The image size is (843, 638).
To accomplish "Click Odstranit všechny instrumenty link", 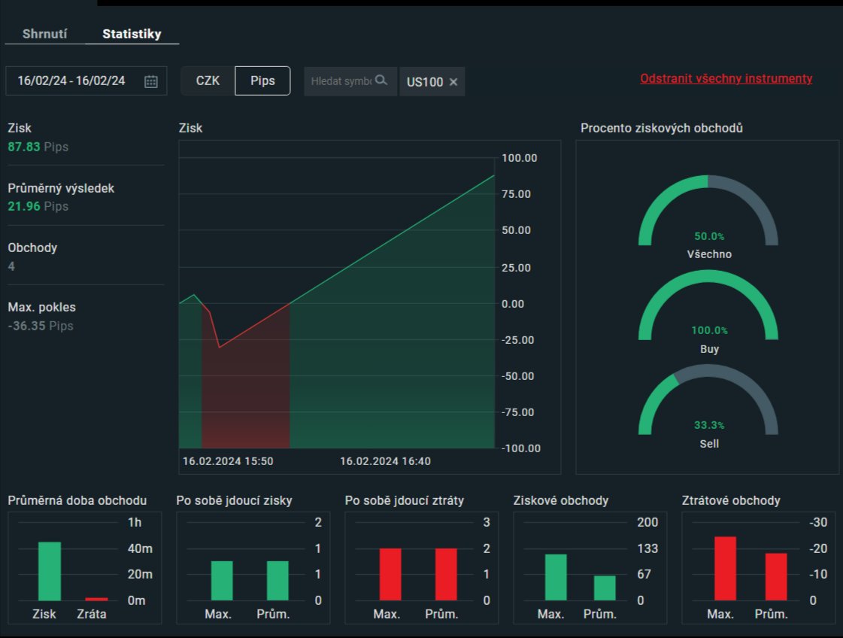I will (x=726, y=78).
